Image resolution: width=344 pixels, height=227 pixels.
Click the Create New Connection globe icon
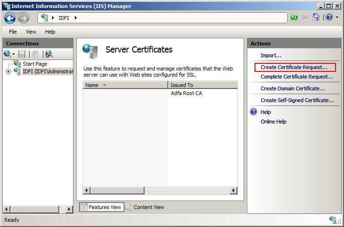[7, 54]
